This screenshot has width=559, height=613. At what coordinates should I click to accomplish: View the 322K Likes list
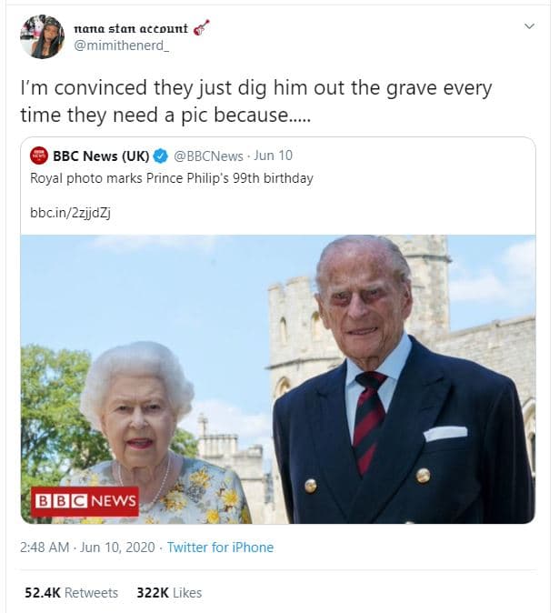[169, 593]
